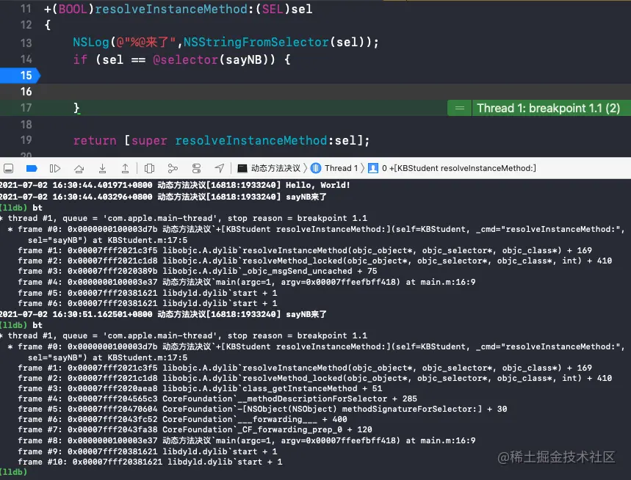The height and width of the screenshot is (480, 631).
Task: Click Continue program execution button
Action: click(55, 168)
